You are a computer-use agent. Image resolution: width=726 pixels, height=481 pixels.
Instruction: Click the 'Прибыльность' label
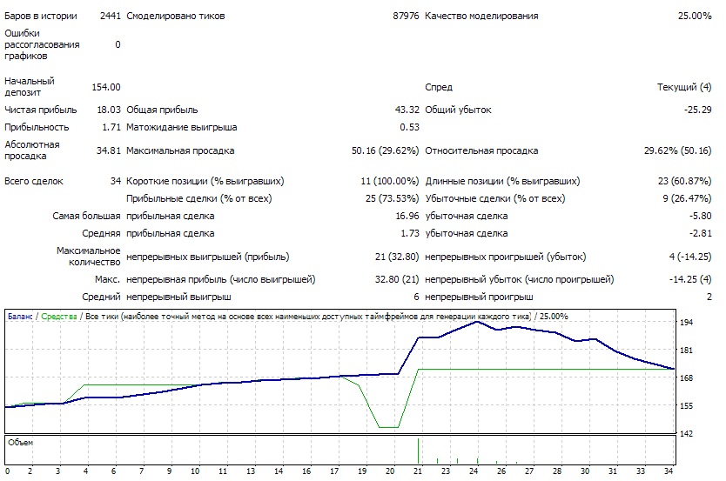click(x=37, y=127)
